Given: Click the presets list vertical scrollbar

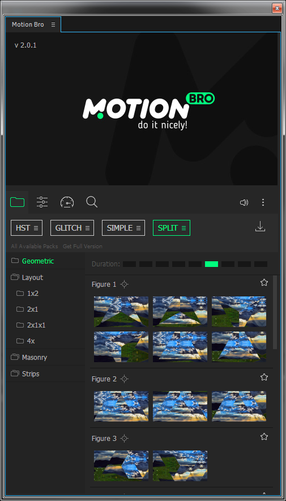Looking at the screenshot, I should coord(275,312).
